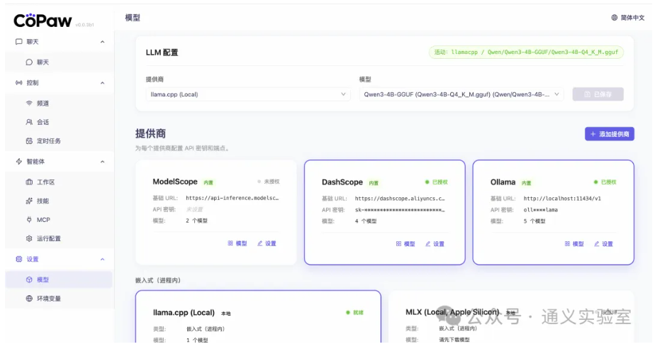Open the 环境变量 environment variables page
The height and width of the screenshot is (349, 655).
click(x=59, y=299)
